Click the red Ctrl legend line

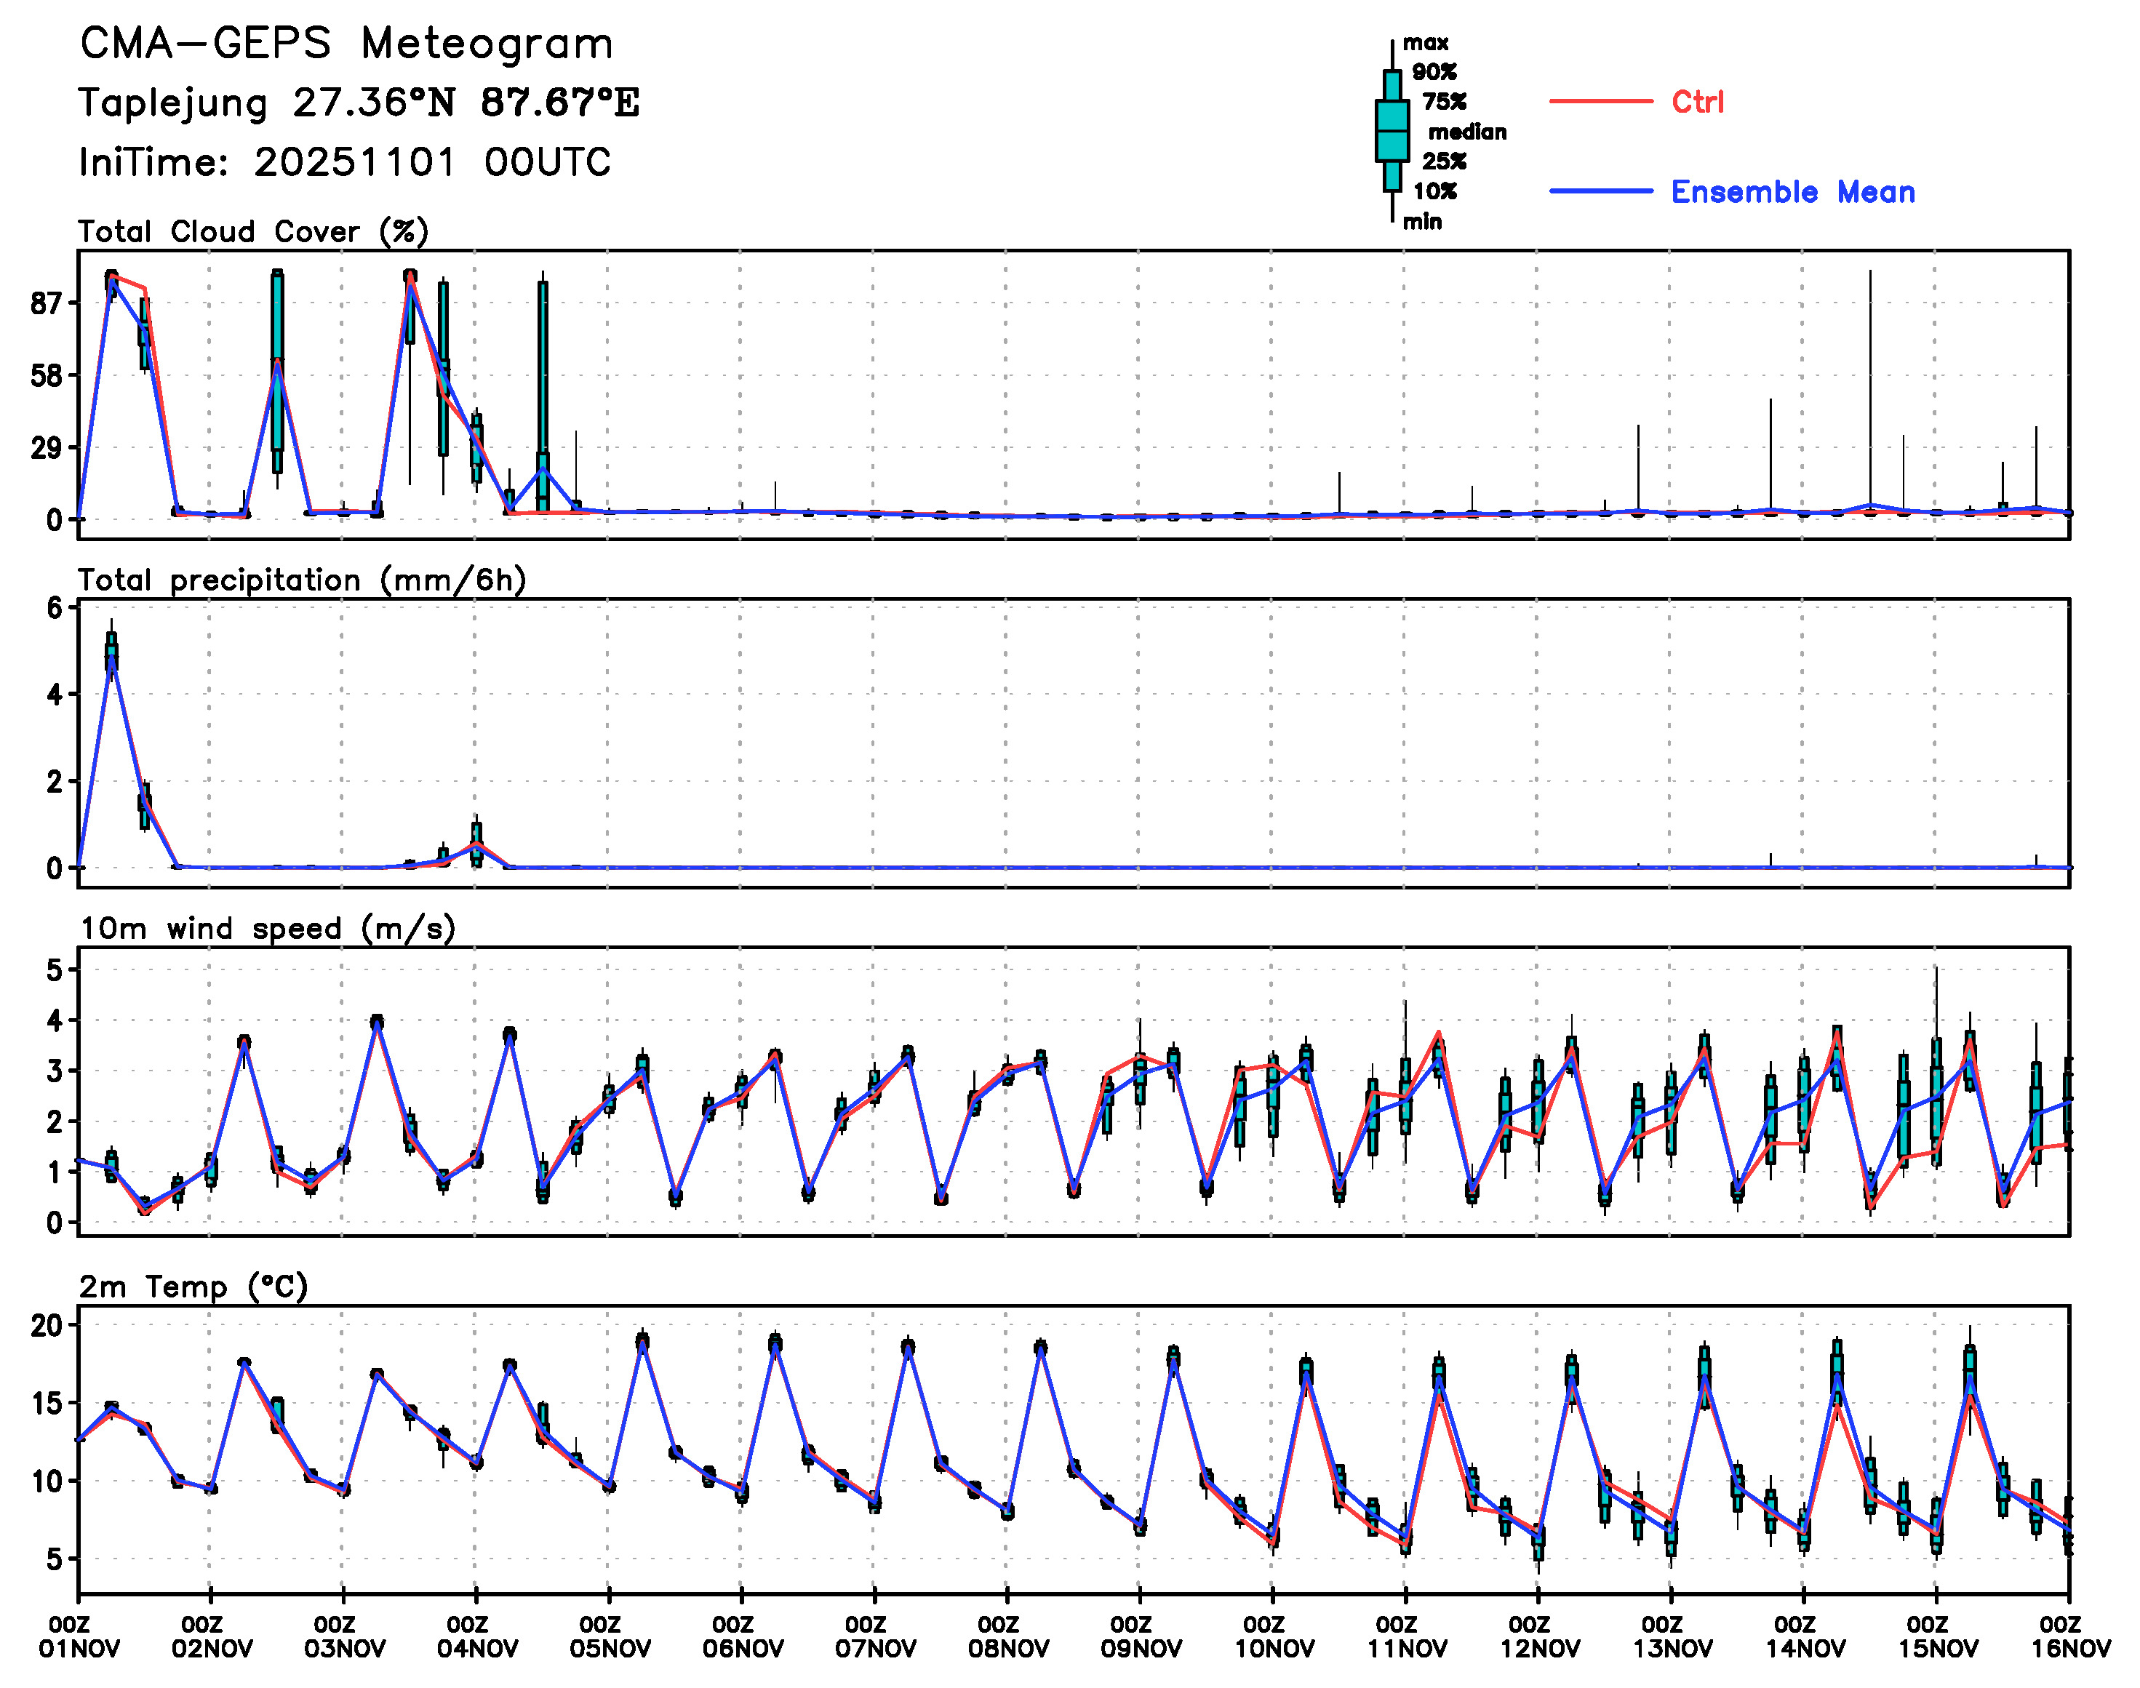[x=1600, y=101]
